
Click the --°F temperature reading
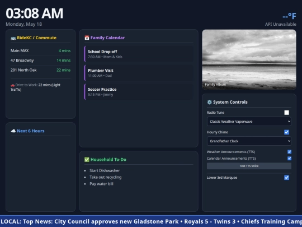click(289, 16)
